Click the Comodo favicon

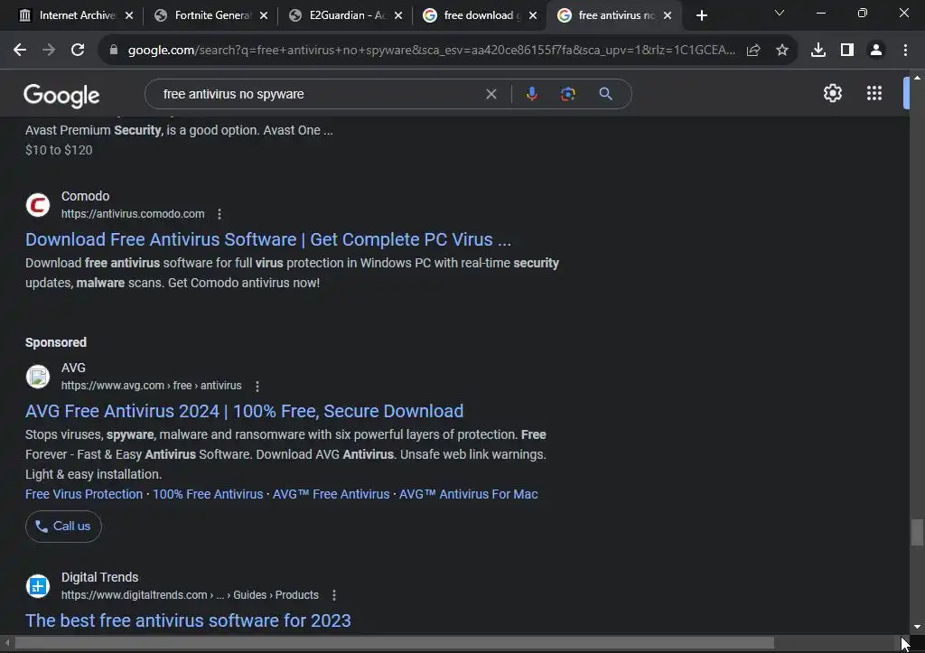[x=38, y=205]
